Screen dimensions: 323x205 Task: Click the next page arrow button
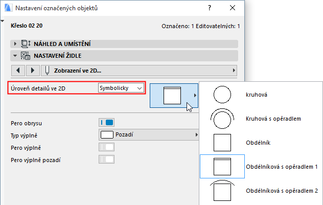(32, 70)
